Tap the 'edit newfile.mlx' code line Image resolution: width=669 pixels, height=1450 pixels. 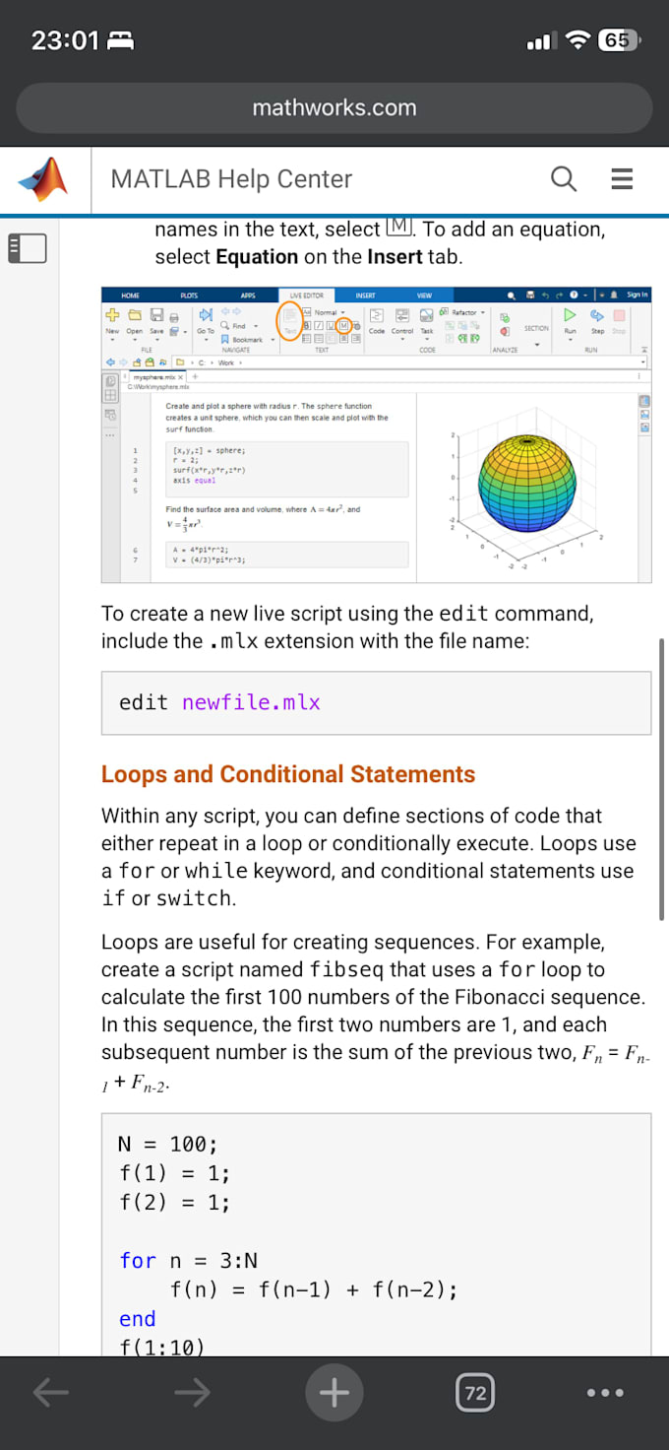tap(219, 702)
